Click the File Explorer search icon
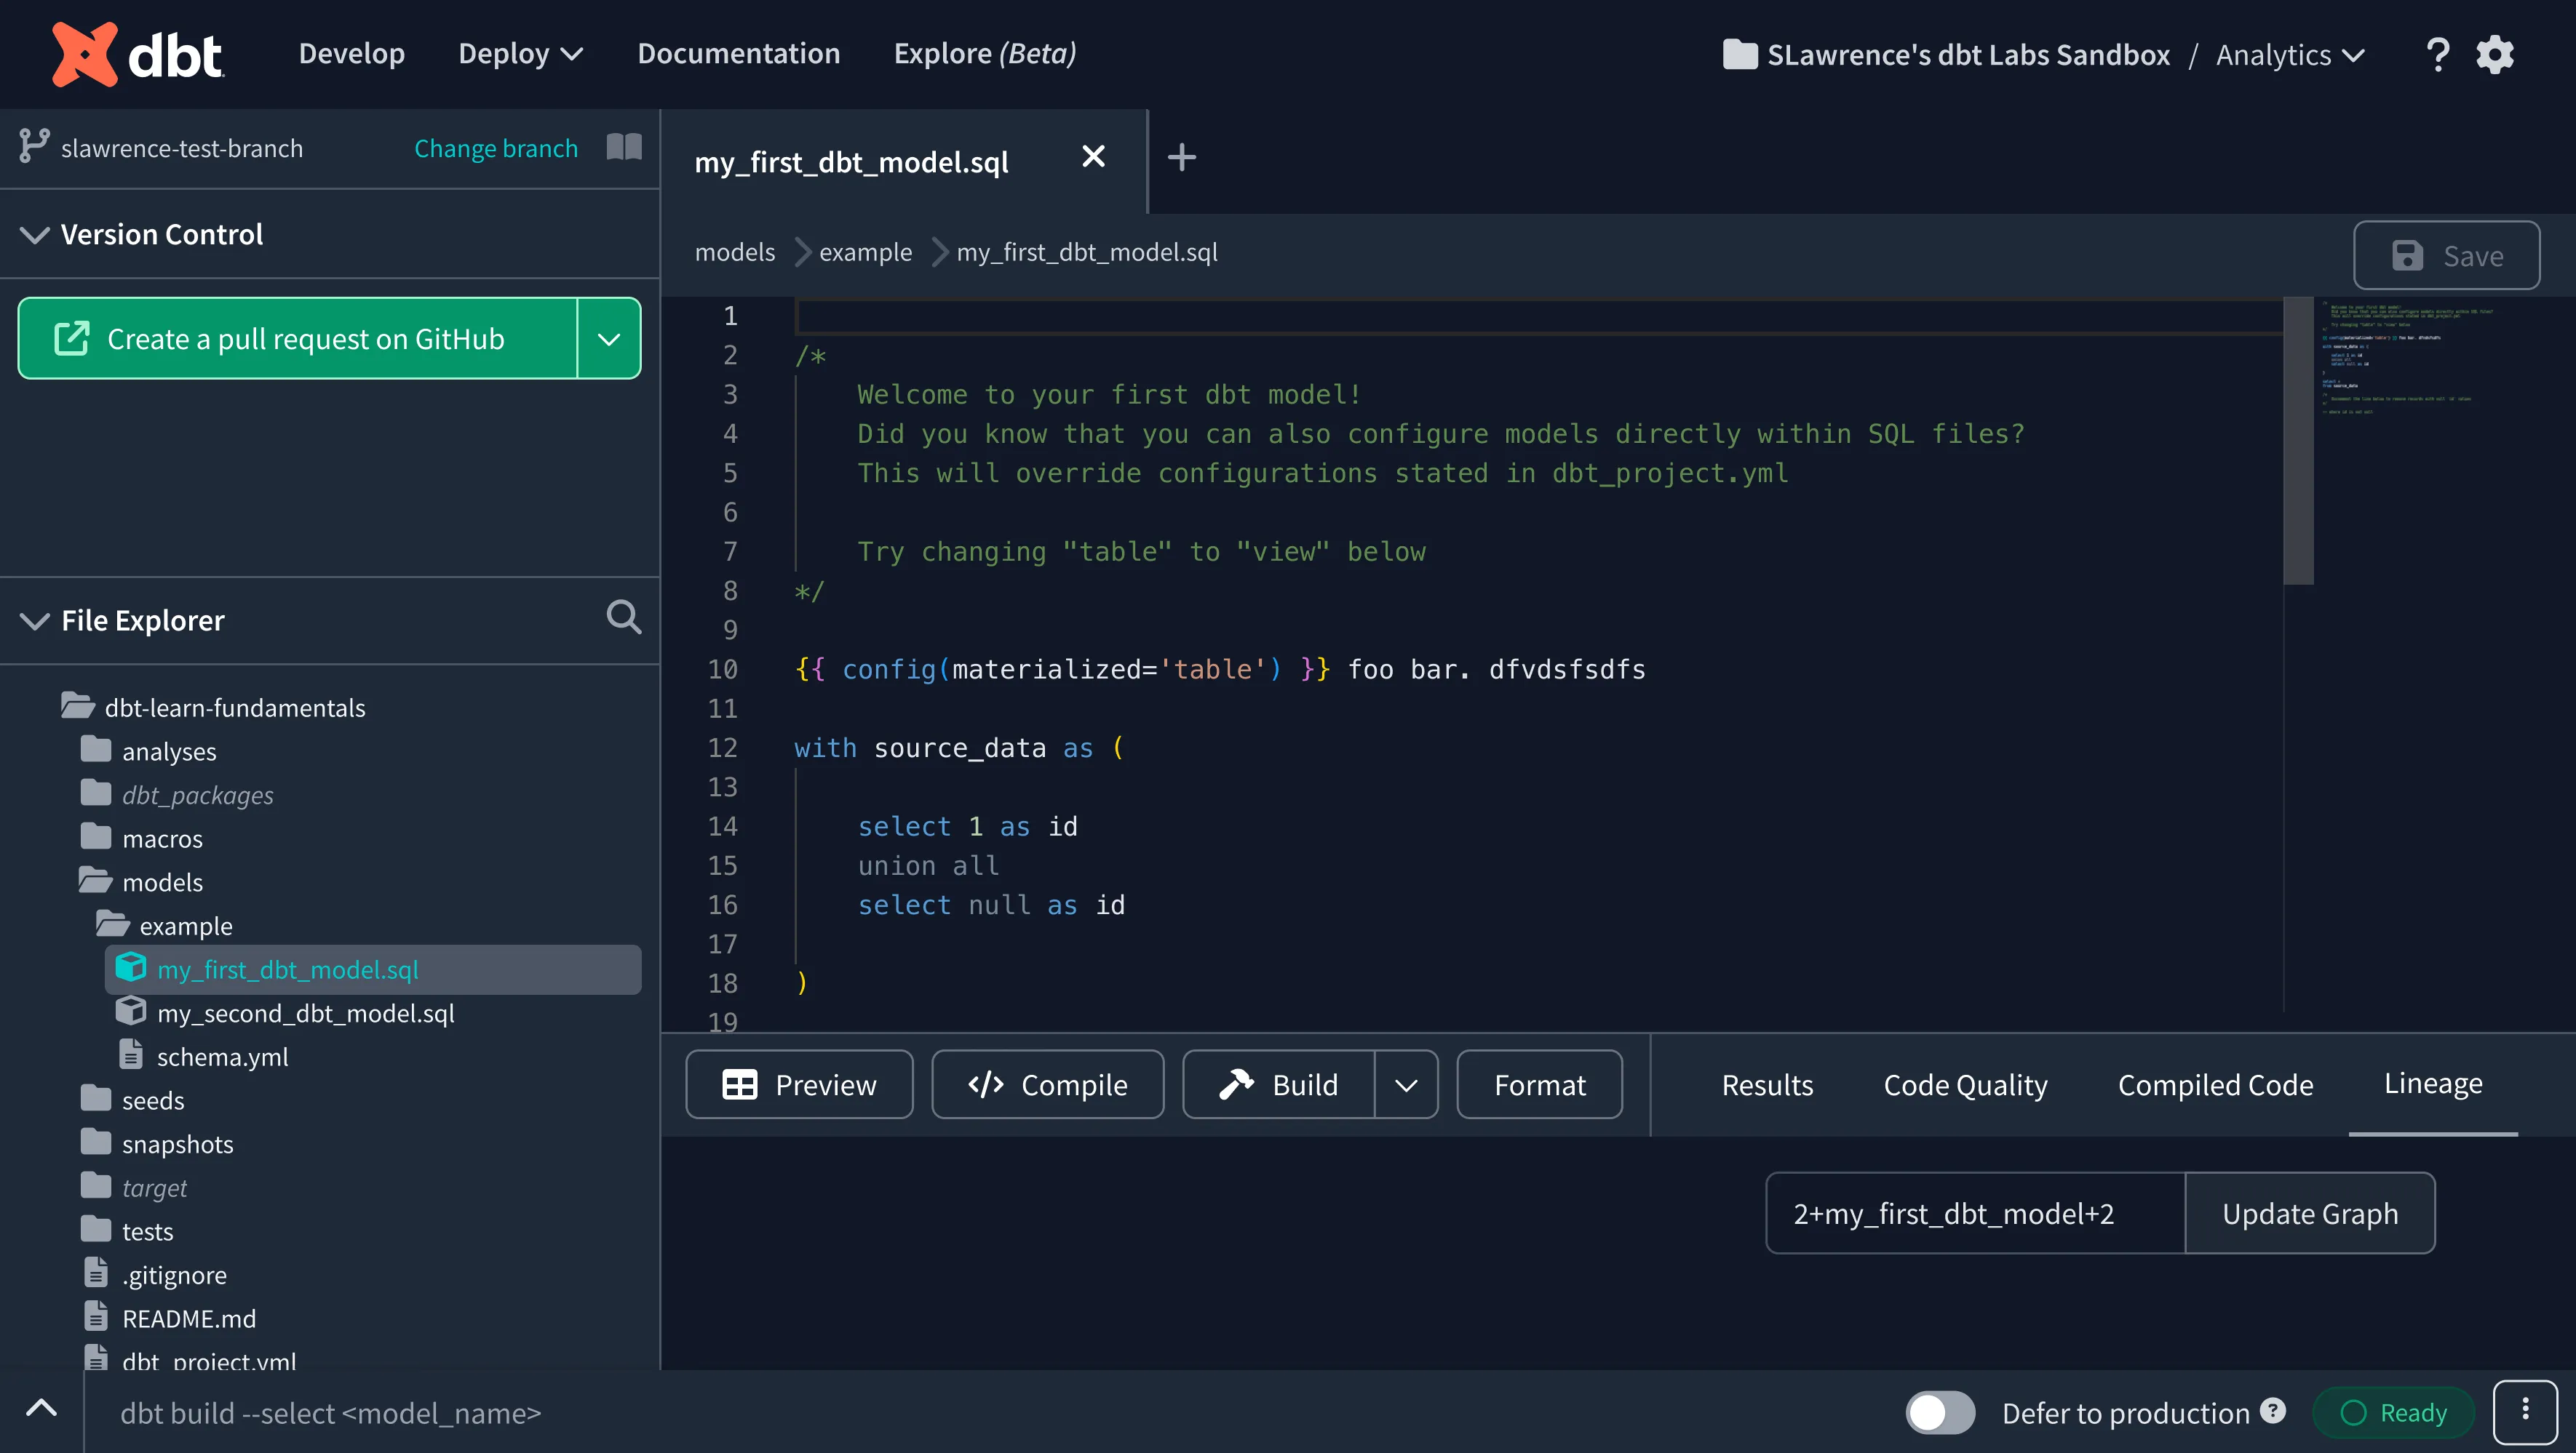The width and height of the screenshot is (2576, 1453). [624, 617]
